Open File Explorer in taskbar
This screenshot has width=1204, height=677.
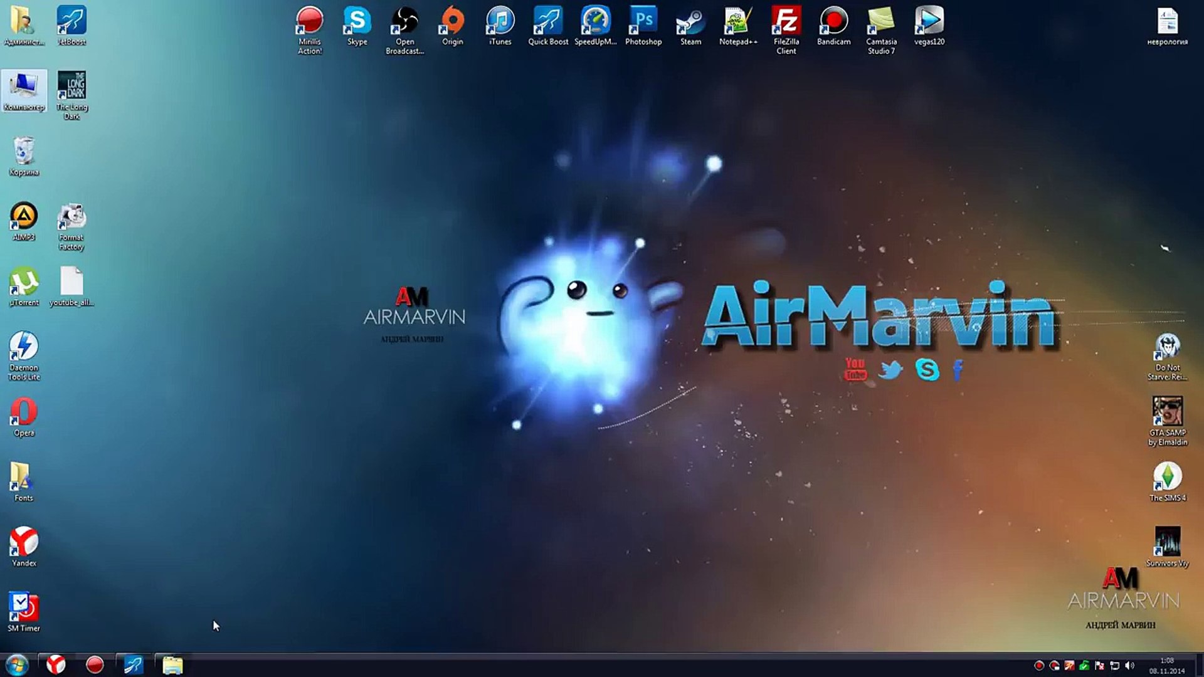click(x=172, y=664)
